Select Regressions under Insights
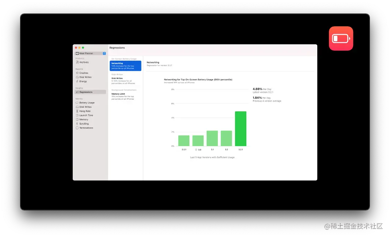390x237 pixels. point(90,92)
